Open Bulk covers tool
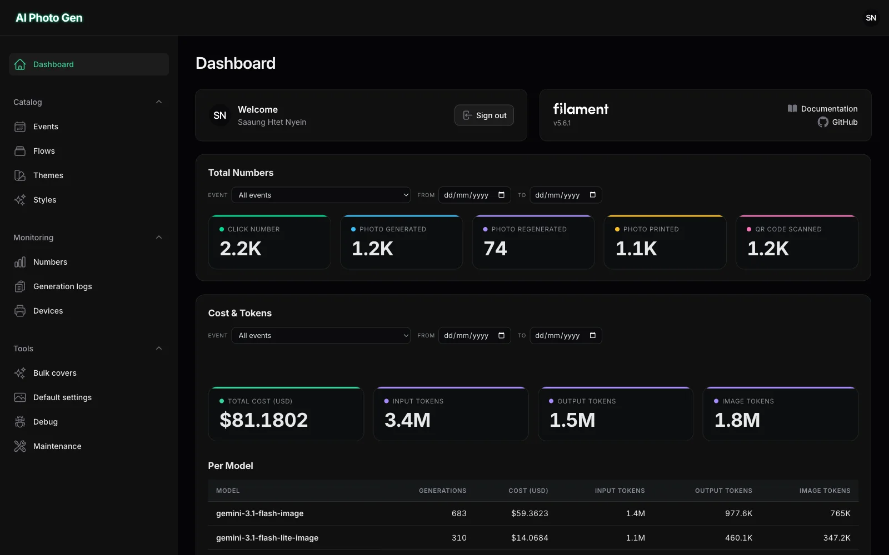 click(x=89, y=373)
